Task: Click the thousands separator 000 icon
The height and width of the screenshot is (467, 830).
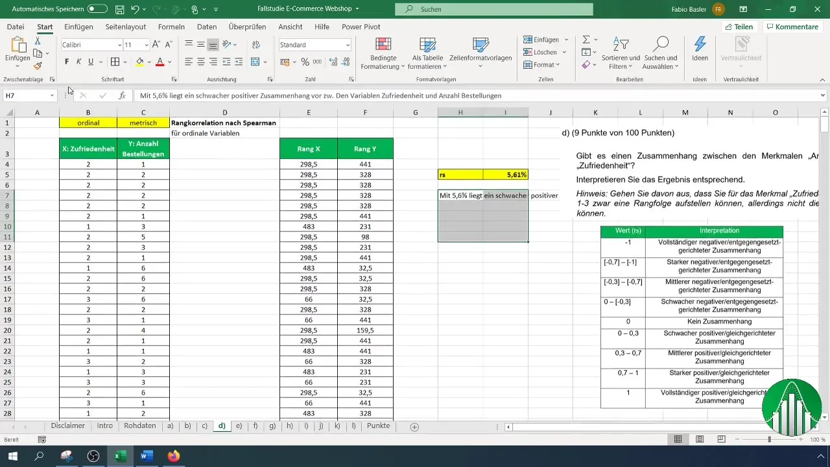Action: [x=317, y=62]
